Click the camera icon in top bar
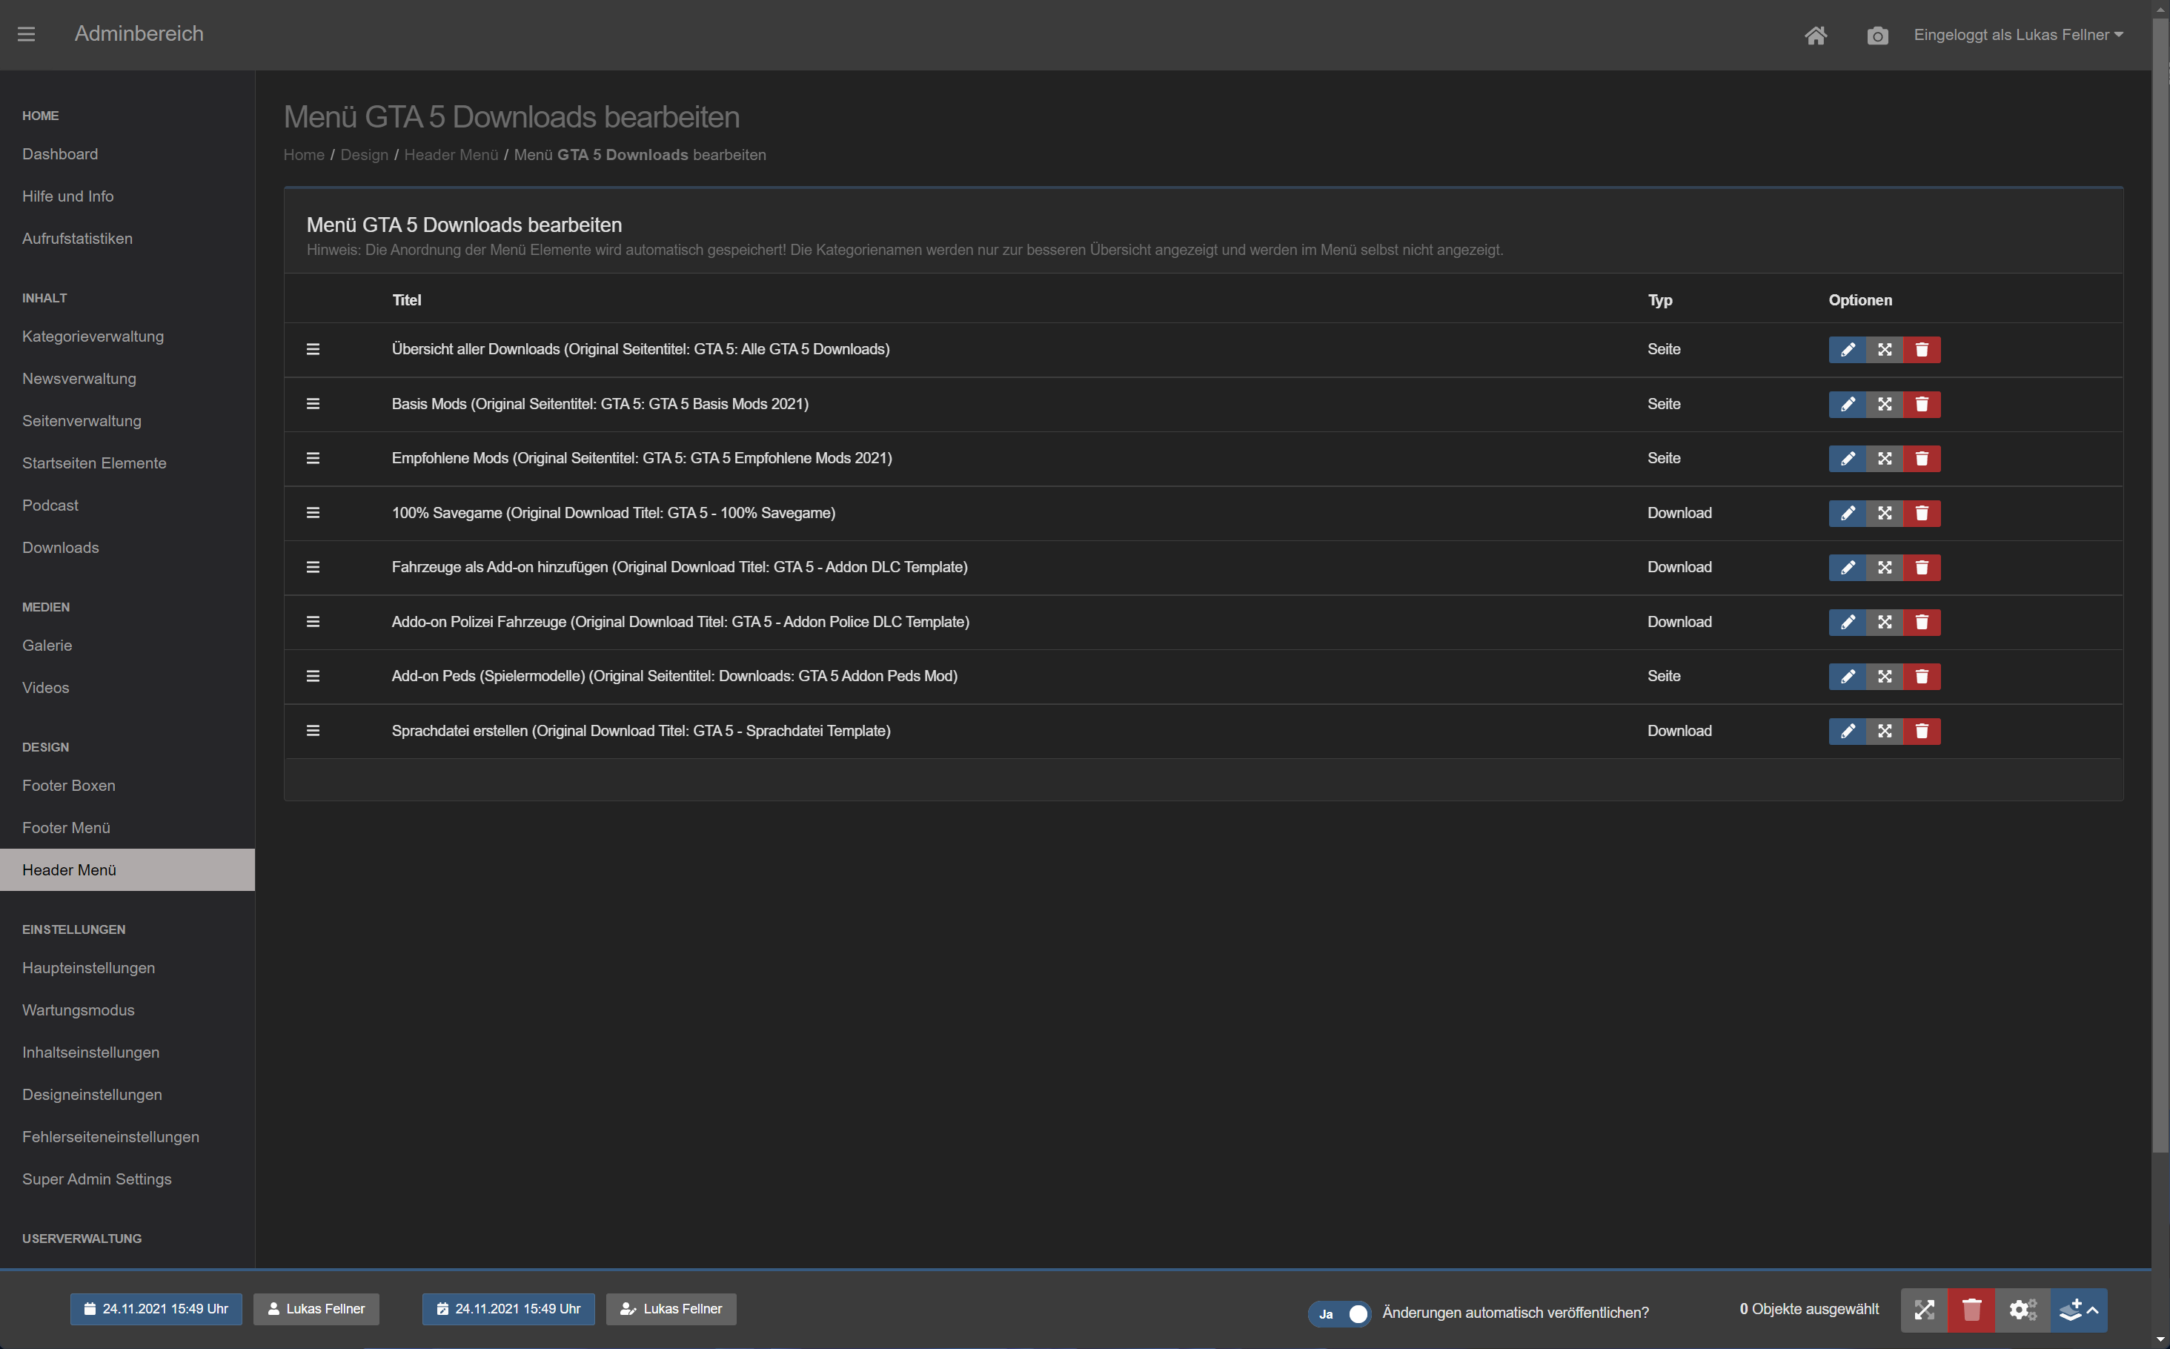Viewport: 2170px width, 1349px height. [1877, 35]
